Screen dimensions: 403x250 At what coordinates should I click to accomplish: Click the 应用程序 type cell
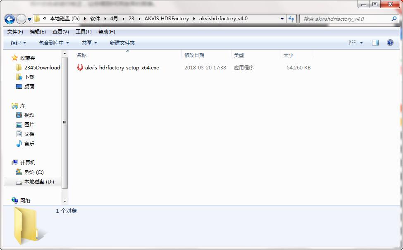coord(243,68)
